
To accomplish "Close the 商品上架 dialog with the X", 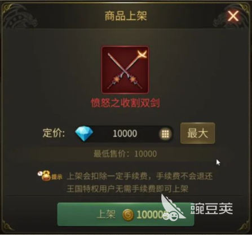I will coord(233,16).
